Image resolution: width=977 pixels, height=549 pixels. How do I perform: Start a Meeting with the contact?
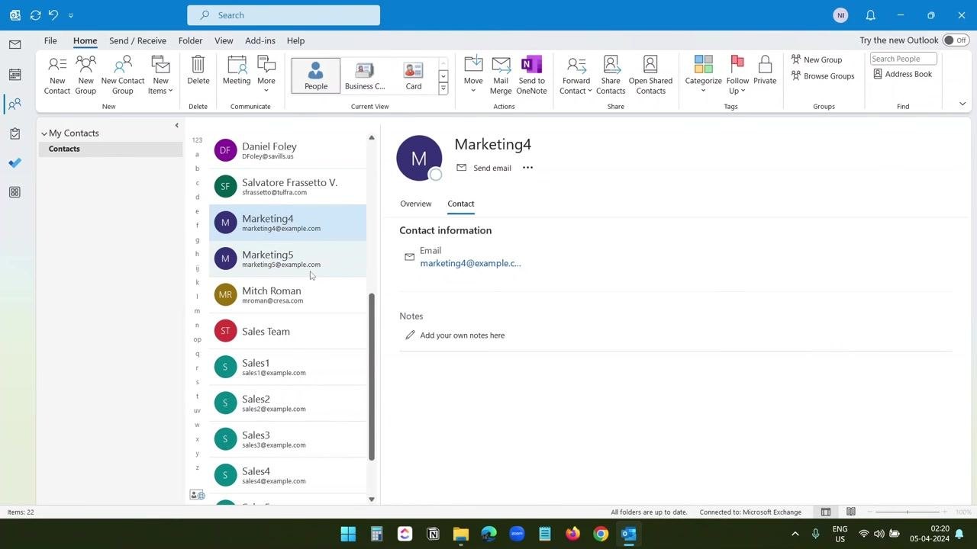(x=237, y=70)
